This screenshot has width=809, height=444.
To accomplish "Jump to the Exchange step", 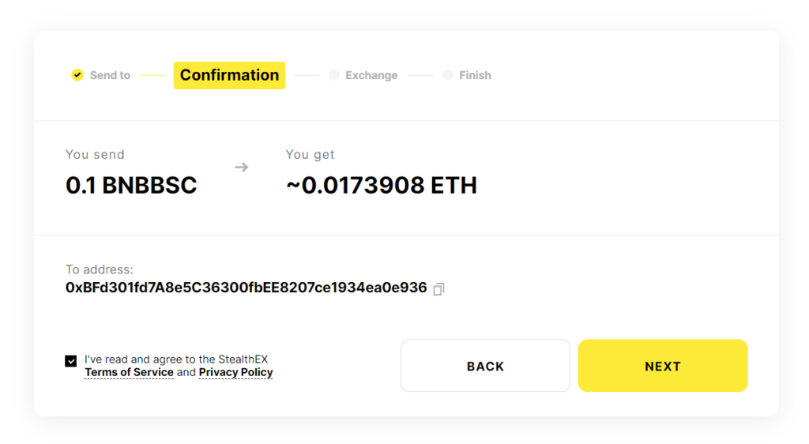I will tap(371, 76).
